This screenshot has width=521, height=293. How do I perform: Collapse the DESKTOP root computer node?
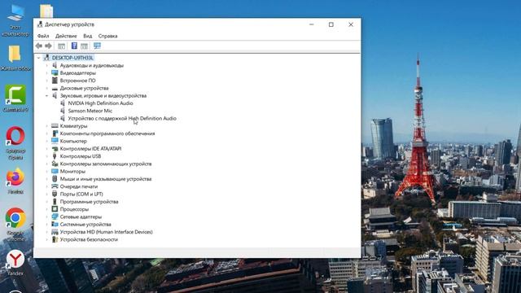tap(39, 58)
